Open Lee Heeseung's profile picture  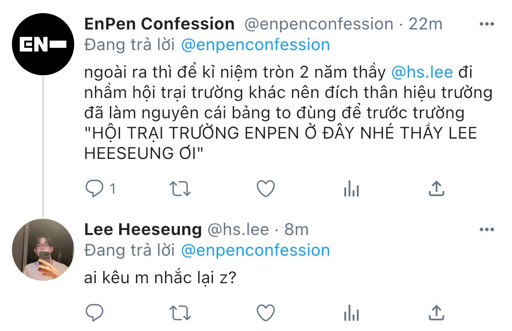43,250
